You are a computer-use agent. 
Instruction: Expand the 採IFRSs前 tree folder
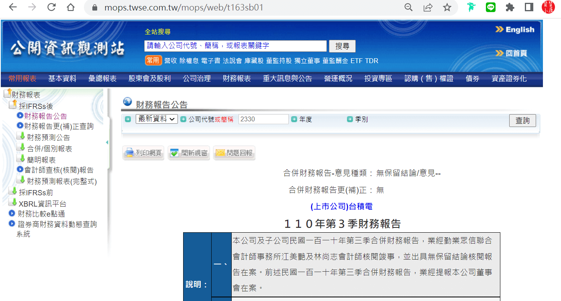[13, 191]
